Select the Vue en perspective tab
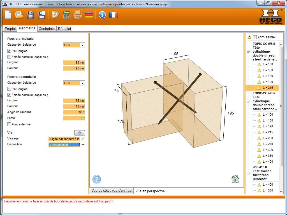This screenshot has height=215, width=287. click(150, 191)
